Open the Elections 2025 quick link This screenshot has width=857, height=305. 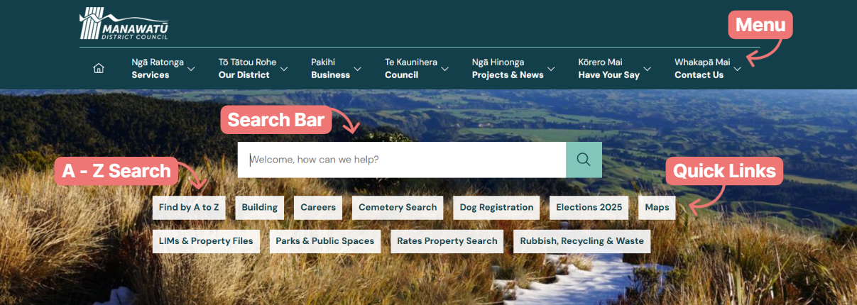(589, 208)
